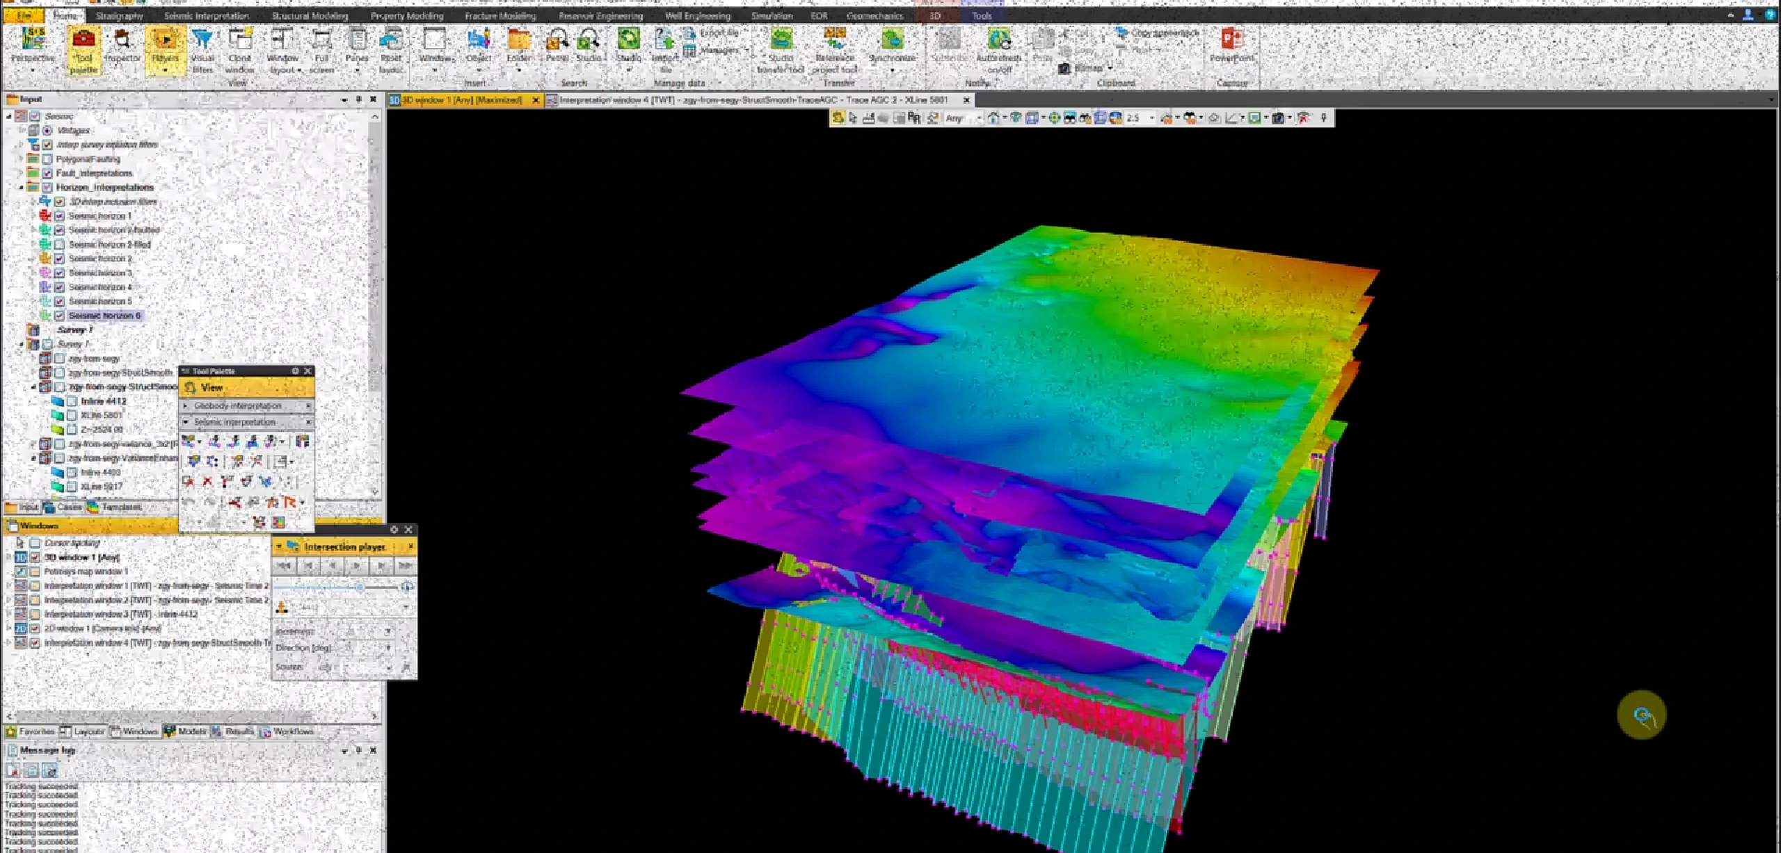Toggle Seismic horizon 6 checkbox
This screenshot has height=853, width=1781.
click(x=60, y=316)
